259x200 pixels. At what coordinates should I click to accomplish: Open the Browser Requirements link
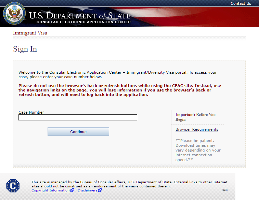click(x=197, y=129)
